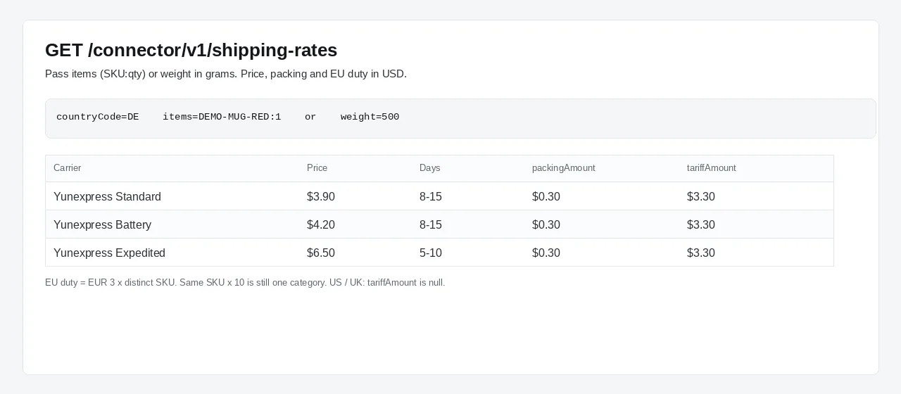Viewport: 901px width, 394px height.
Task: Select the Yunexpress Battery carrier cell
Action: pos(102,224)
